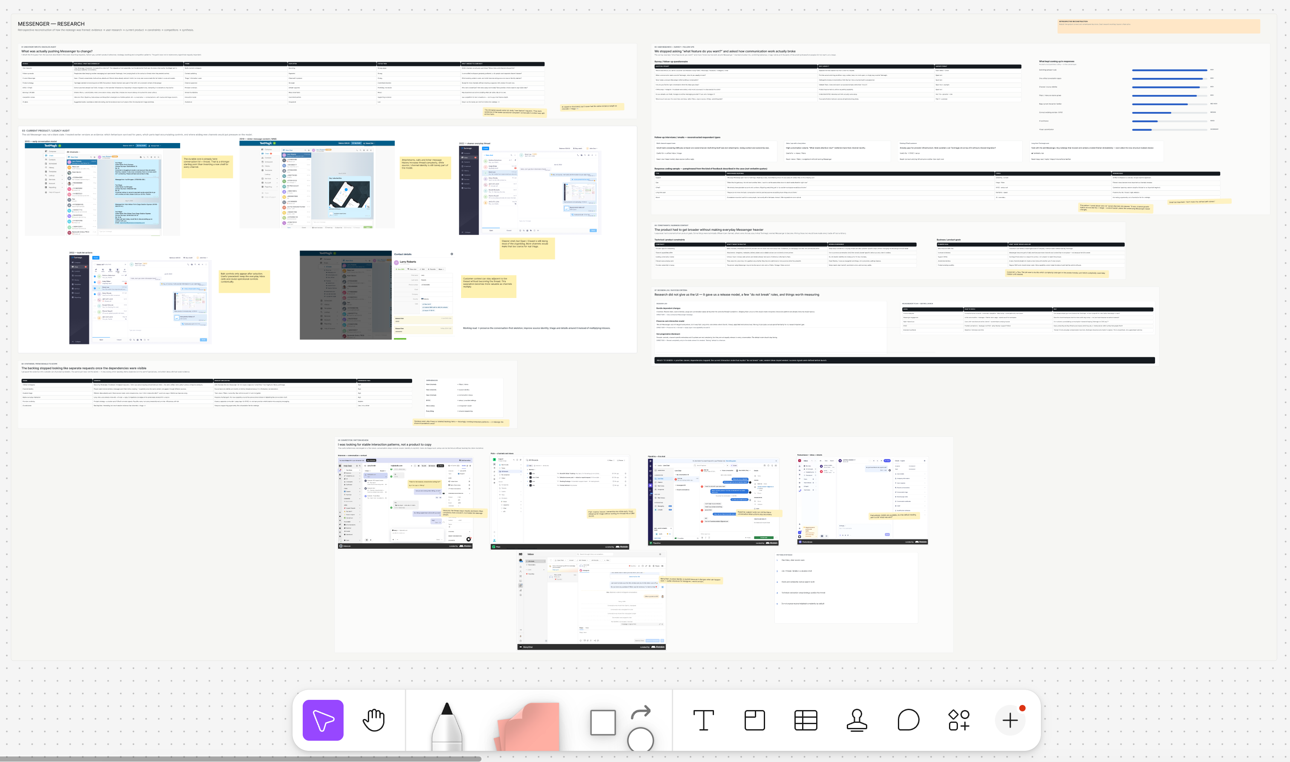Click the plus button with red dot
This screenshot has width=1290, height=762.
(1010, 720)
